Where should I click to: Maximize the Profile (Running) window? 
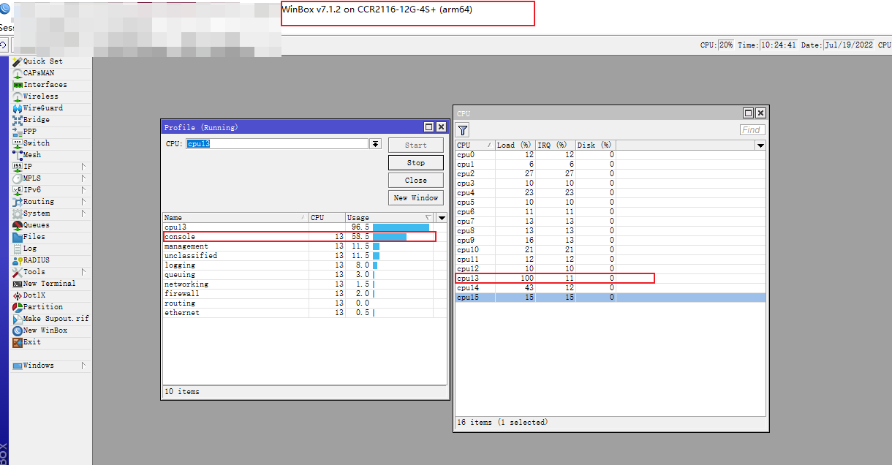click(429, 127)
